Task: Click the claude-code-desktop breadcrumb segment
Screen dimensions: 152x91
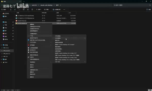Action: click(x=46, y=5)
